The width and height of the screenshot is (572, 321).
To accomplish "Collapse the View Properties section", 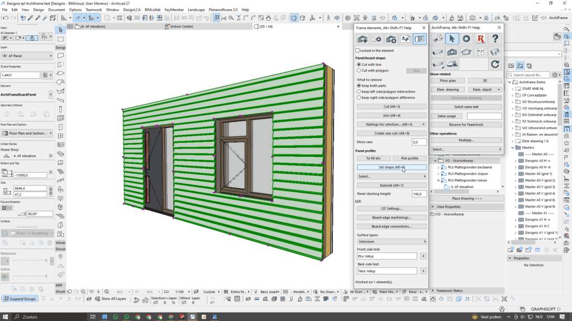I will tap(433, 207).
